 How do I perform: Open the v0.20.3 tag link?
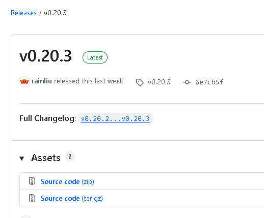pos(159,82)
